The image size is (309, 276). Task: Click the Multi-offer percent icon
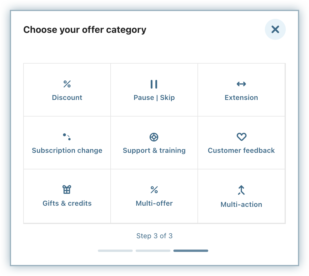(x=154, y=190)
